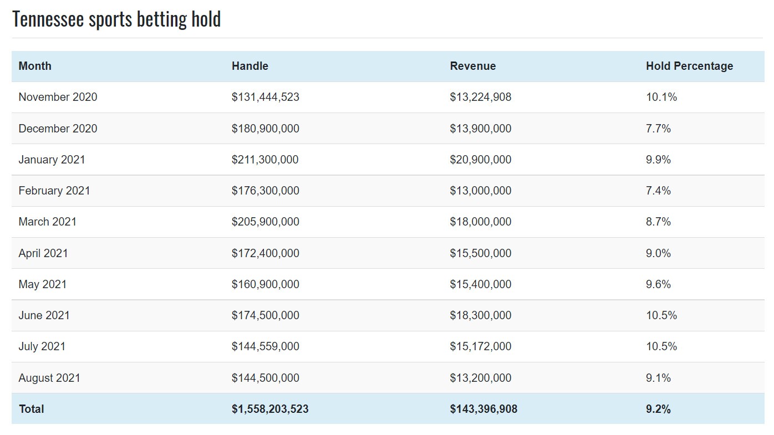
Task: Select the July 2021 handle $144,559,000
Action: pyautogui.click(x=266, y=346)
